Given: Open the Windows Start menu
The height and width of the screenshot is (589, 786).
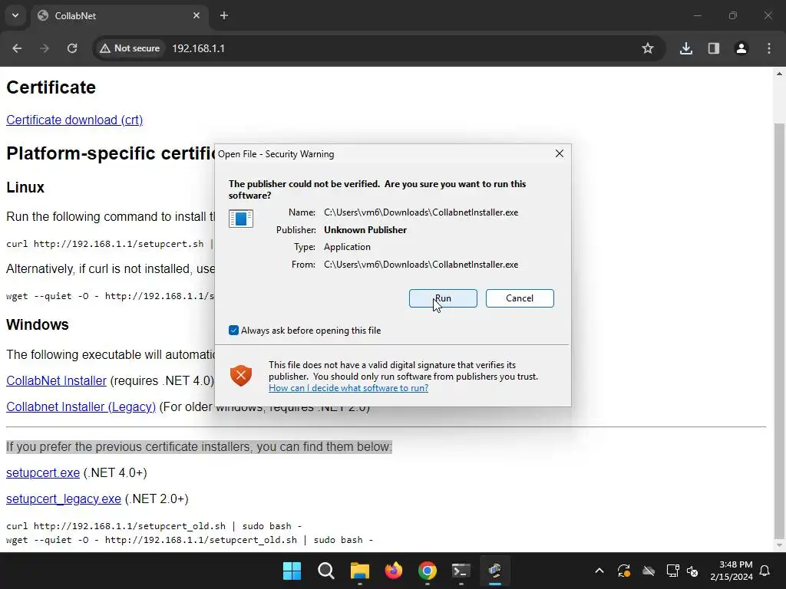Looking at the screenshot, I should click(x=292, y=571).
